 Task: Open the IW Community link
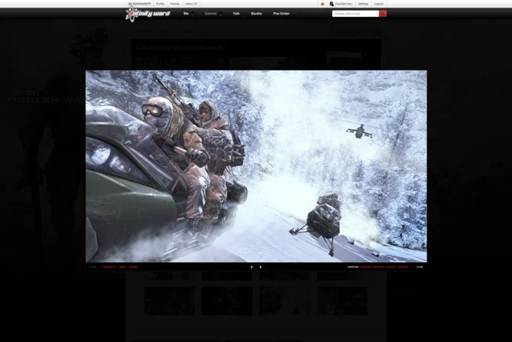tap(139, 4)
